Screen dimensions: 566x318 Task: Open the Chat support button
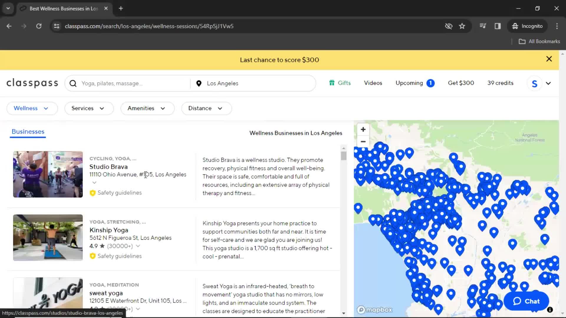tap(526, 301)
